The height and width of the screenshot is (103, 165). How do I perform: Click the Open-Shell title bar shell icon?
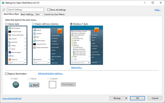coord(3,3)
